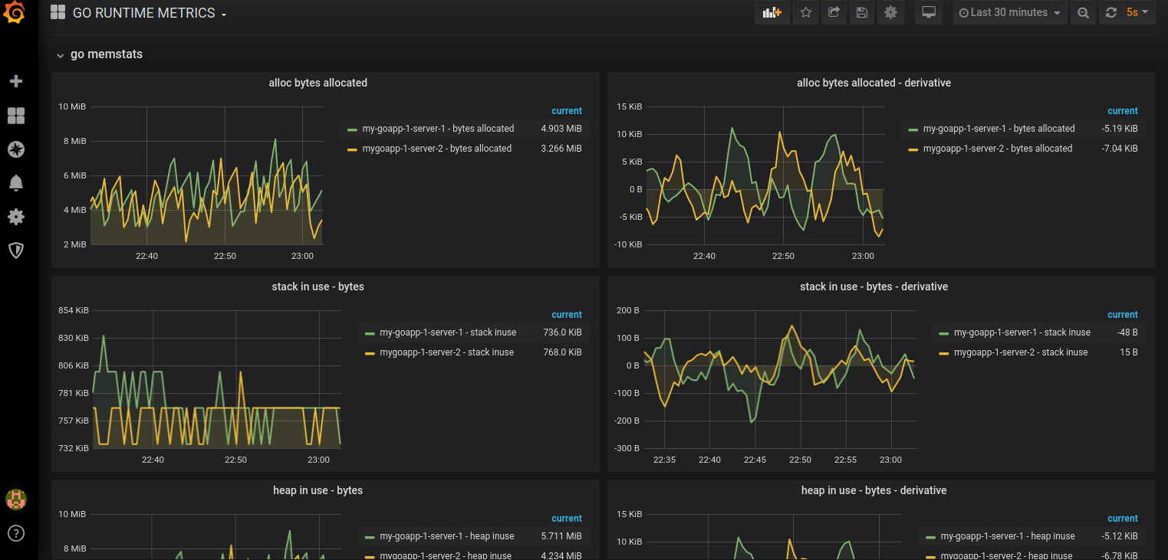Click the -7.04 KiB current value
The image size is (1168, 560).
click(x=1120, y=149)
